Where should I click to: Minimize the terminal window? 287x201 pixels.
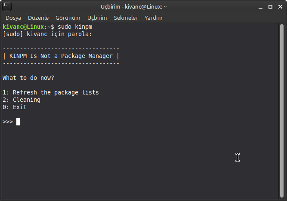(261, 7)
